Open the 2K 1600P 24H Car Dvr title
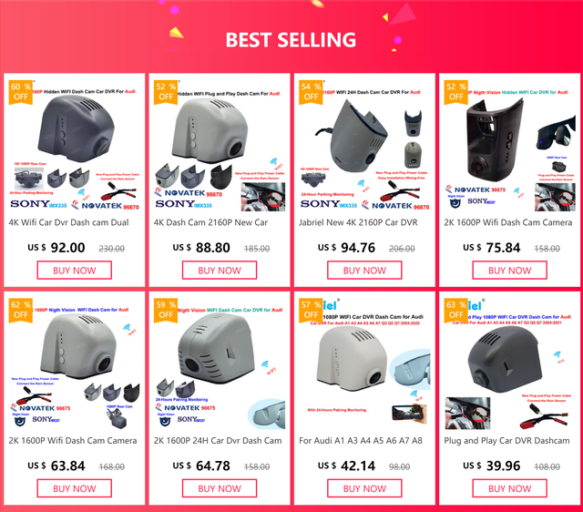Screen dimensions: 583x512 [218, 441]
